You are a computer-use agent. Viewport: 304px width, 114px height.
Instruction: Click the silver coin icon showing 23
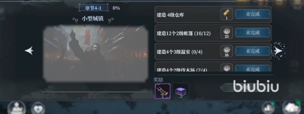[227, 33]
